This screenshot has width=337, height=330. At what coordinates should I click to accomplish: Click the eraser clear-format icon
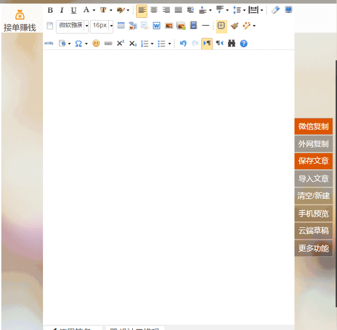[x=275, y=10]
